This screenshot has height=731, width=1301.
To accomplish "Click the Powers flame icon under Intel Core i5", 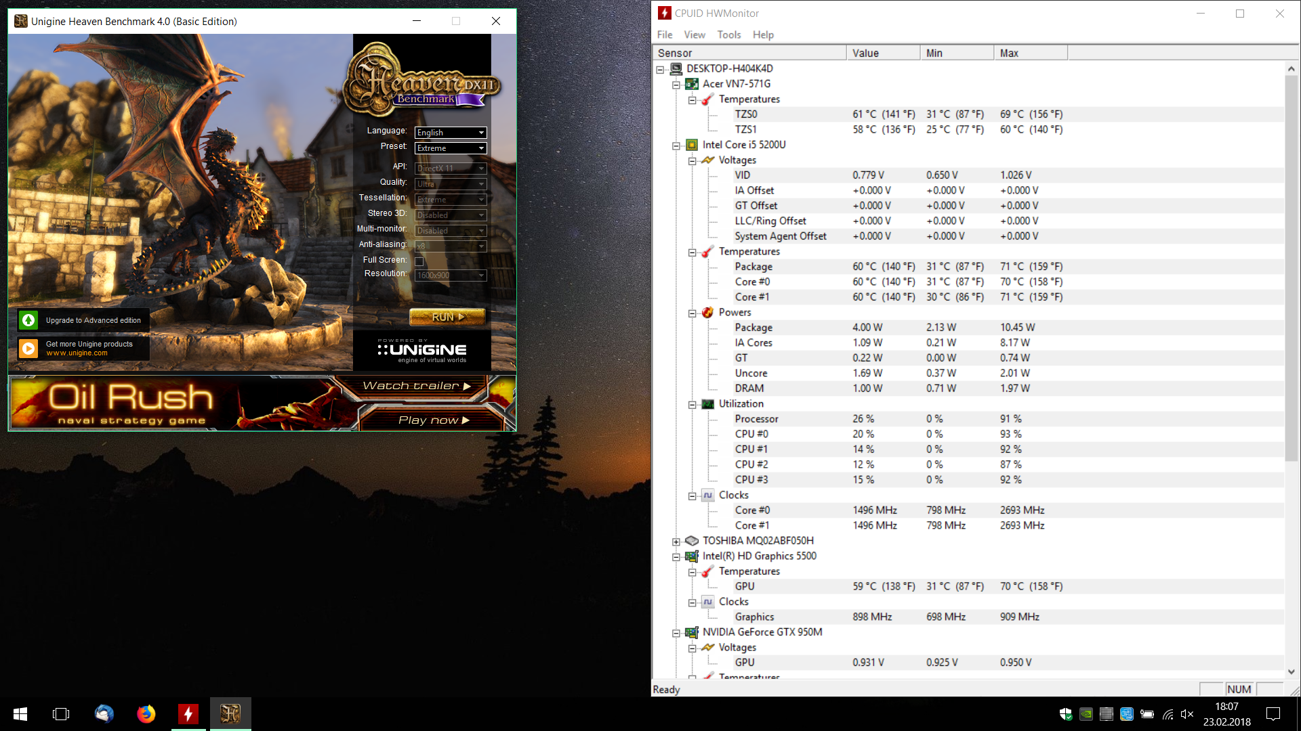I will [707, 312].
